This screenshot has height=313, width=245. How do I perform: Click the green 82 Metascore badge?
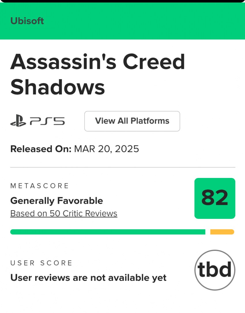[215, 198]
